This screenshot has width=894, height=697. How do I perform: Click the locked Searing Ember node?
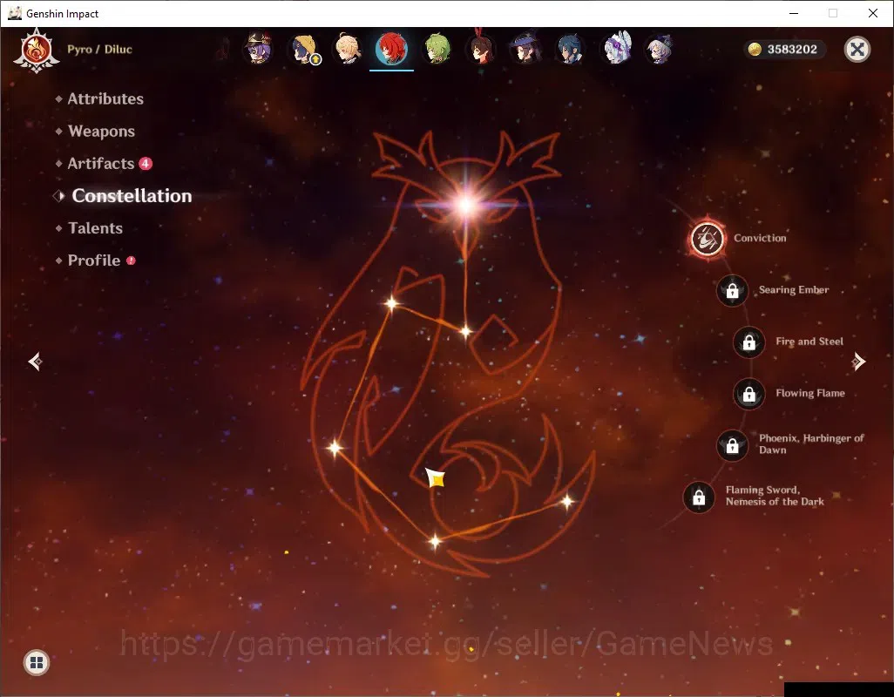(x=733, y=291)
